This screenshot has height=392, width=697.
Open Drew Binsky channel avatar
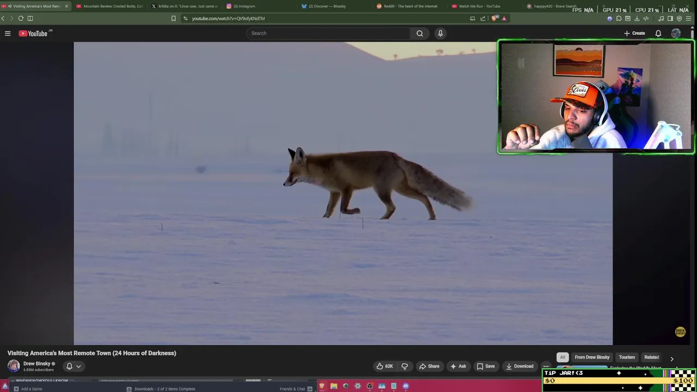pyautogui.click(x=14, y=366)
